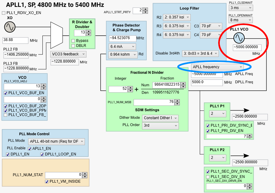The height and width of the screenshot is (193, 275).
Task: Open the R2 loop filter dropdown
Action: click(177, 18)
